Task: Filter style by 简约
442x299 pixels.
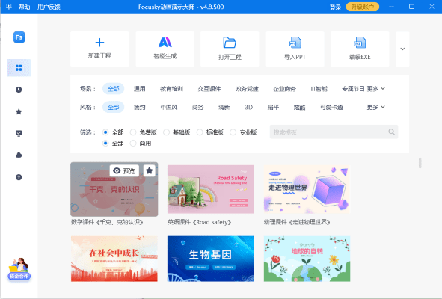Action: pyautogui.click(x=140, y=107)
